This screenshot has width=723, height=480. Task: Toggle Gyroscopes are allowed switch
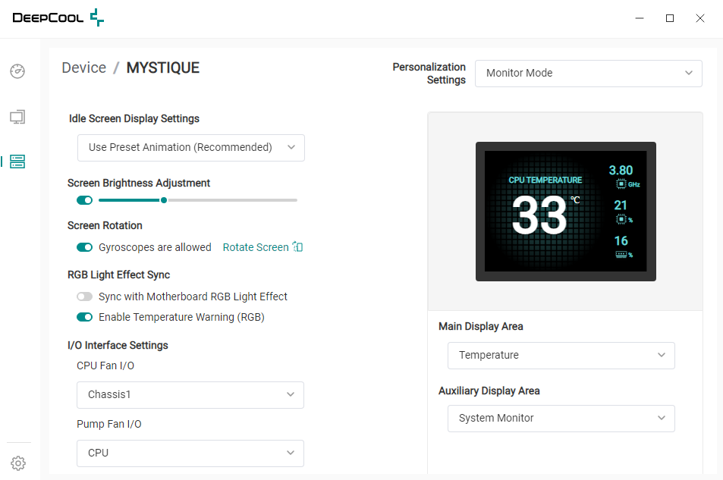[x=84, y=247]
